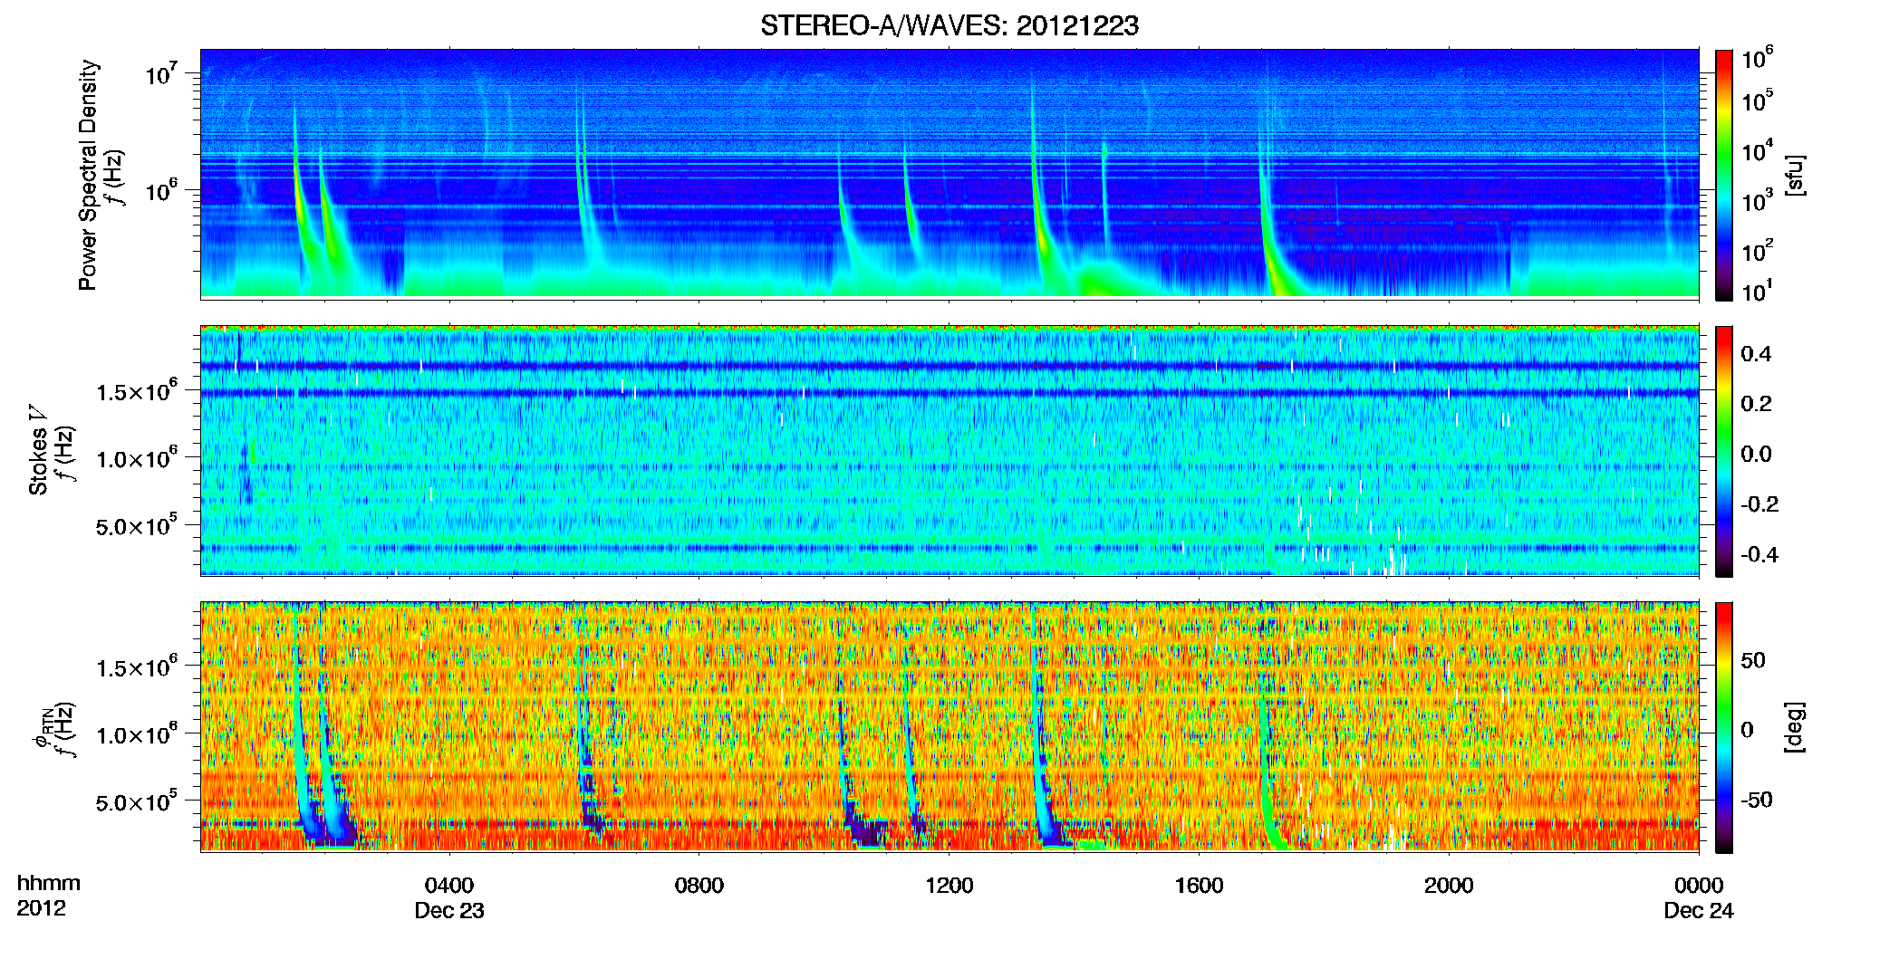Click the "-0.4" Stokes V colorbar label
Viewport: 1899px width, 978px height.
coord(1759,555)
